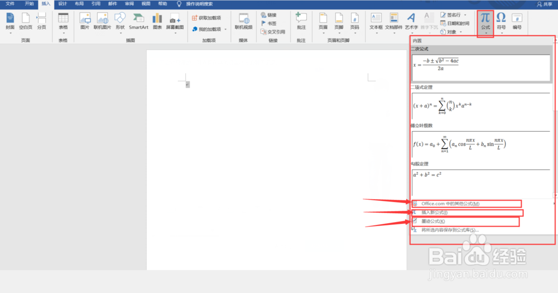Image resolution: width=558 pixels, height=293 pixels.
Task: Insert page number (页码)
Action: [x=354, y=23]
